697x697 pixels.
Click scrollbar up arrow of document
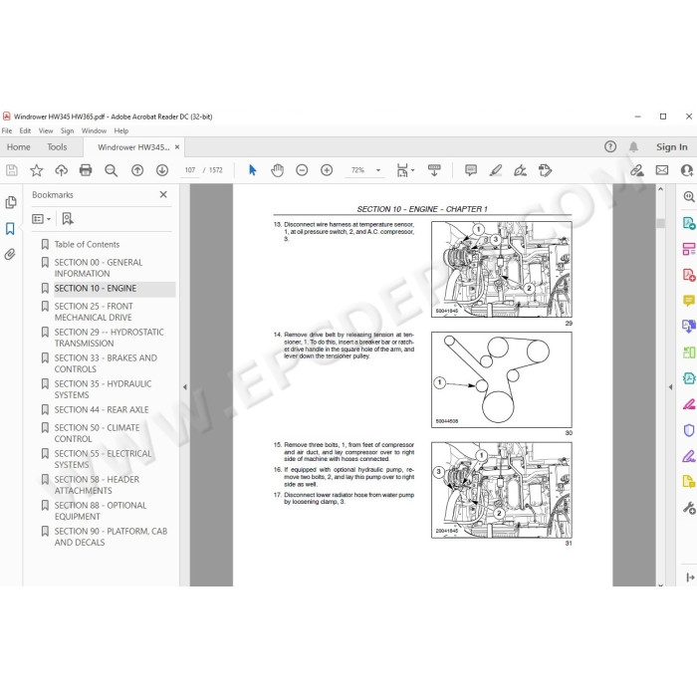tap(660, 189)
